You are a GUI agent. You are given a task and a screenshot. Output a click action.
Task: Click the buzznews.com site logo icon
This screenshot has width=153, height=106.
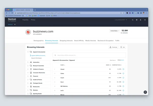pos(28,32)
